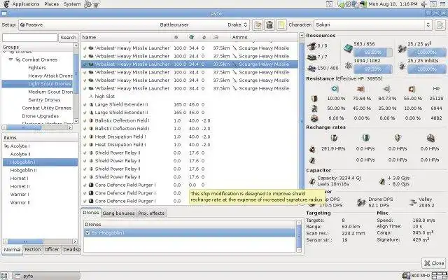Open the Places menu
The height and width of the screenshot is (280, 448).
pos(52,4)
